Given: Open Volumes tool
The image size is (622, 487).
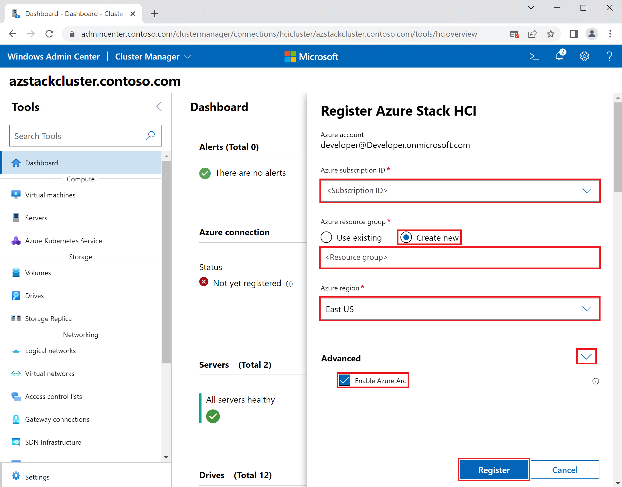Looking at the screenshot, I should 81,273.
